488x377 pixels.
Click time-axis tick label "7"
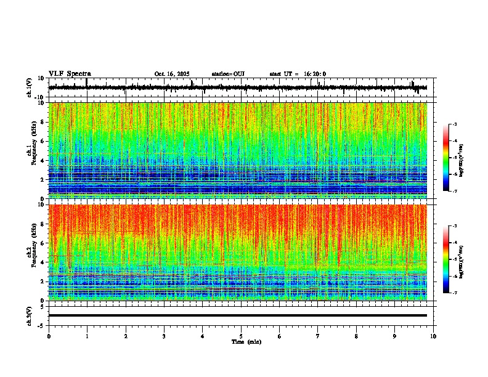(318, 336)
